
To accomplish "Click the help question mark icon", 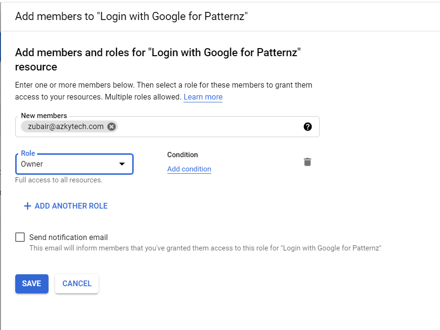I will click(x=308, y=127).
